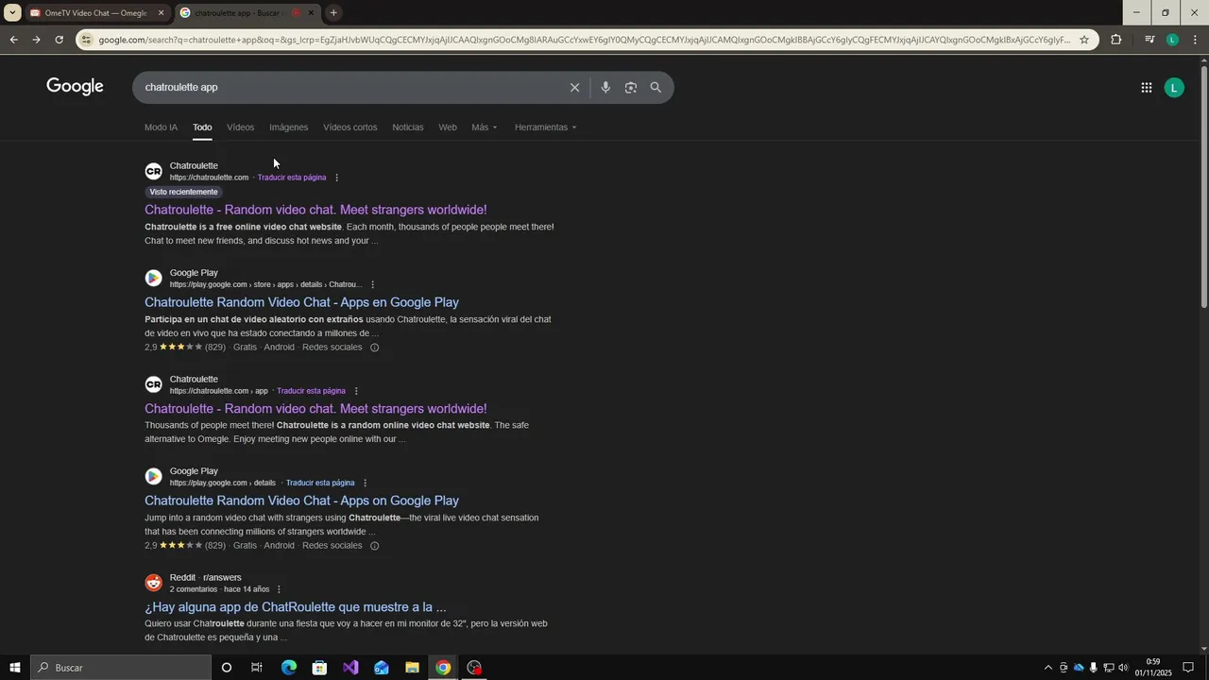Screen dimensions: 1209x680
Task: Open Chatroulette Random Video Chat Apps en Google Play
Action: pos(301,302)
